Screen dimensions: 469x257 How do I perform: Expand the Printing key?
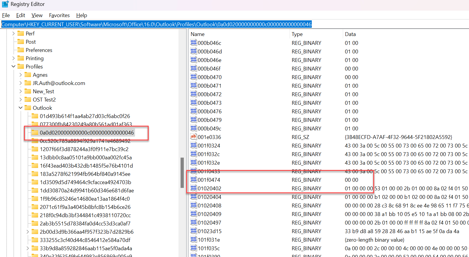point(13,58)
